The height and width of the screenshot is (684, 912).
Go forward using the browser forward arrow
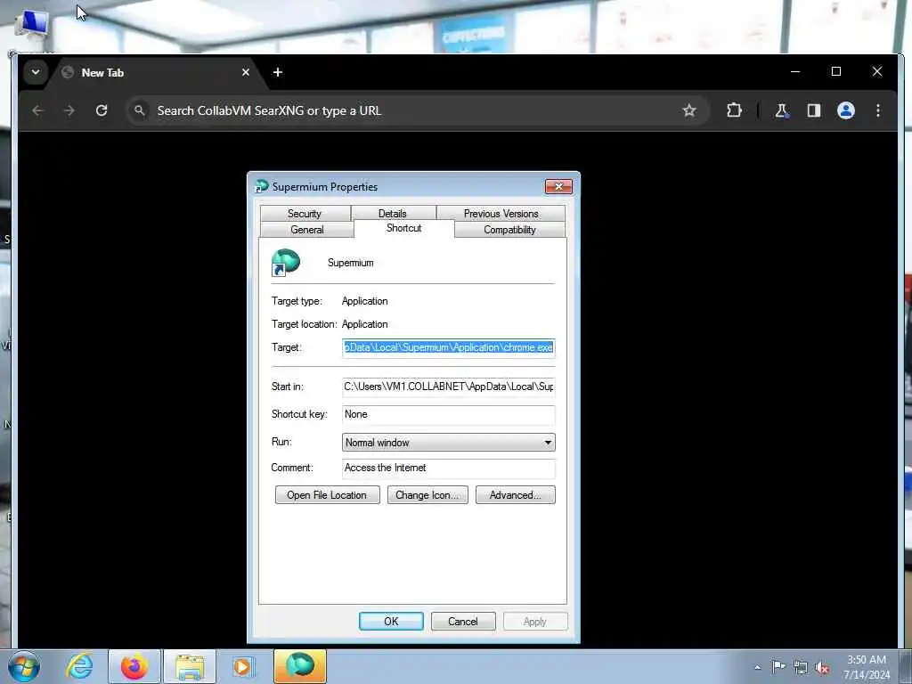coord(69,110)
